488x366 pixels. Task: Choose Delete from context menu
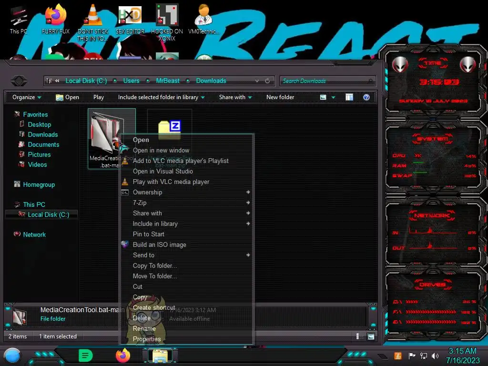tap(186, 318)
